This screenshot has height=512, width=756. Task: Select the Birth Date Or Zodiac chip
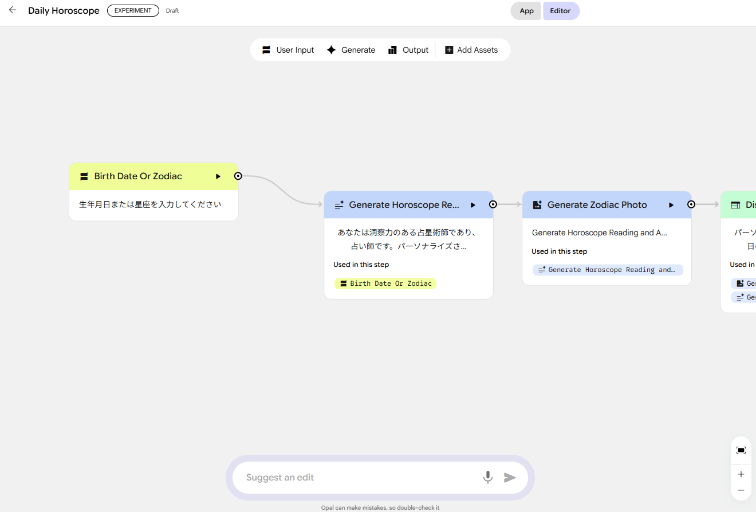click(x=385, y=283)
